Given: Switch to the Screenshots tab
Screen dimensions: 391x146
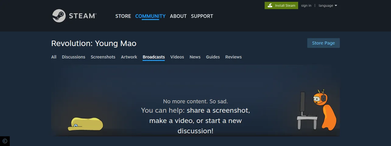Looking at the screenshot, I should click(103, 57).
